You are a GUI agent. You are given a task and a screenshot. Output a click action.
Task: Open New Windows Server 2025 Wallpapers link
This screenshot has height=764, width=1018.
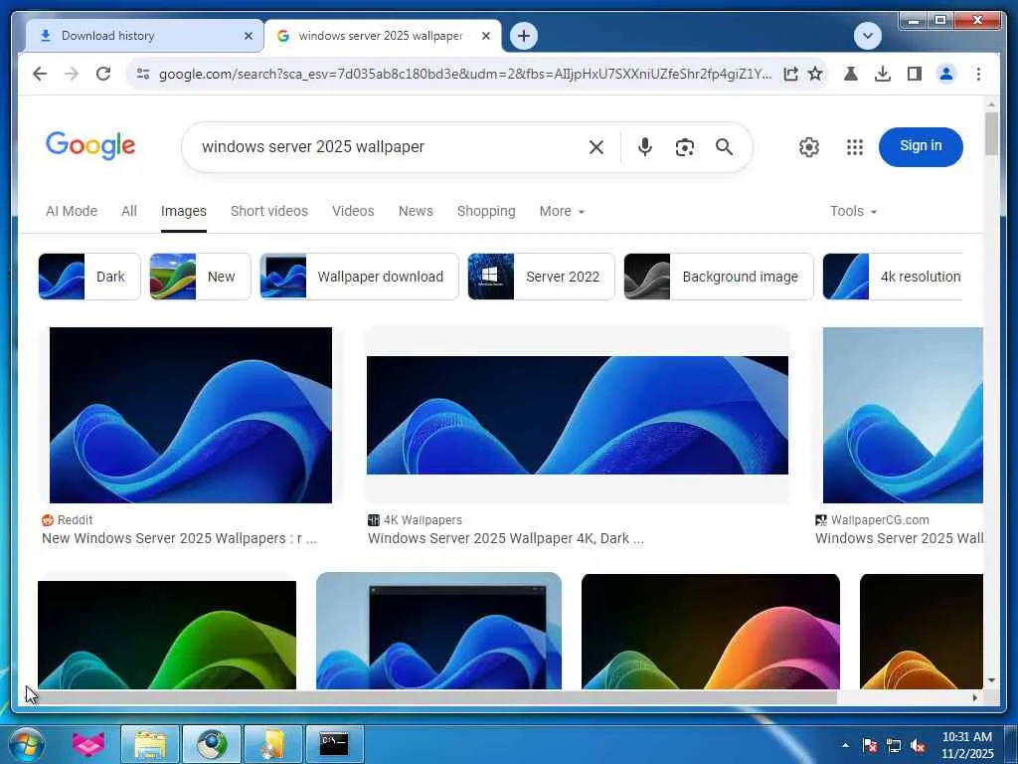pos(179,538)
